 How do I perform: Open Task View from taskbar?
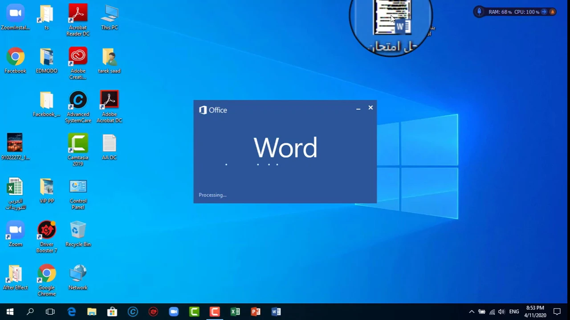tap(50, 312)
